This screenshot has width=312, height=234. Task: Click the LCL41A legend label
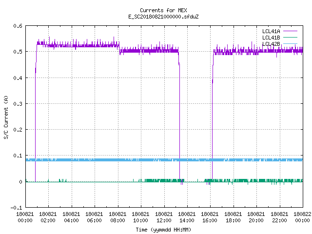pyautogui.click(x=271, y=31)
